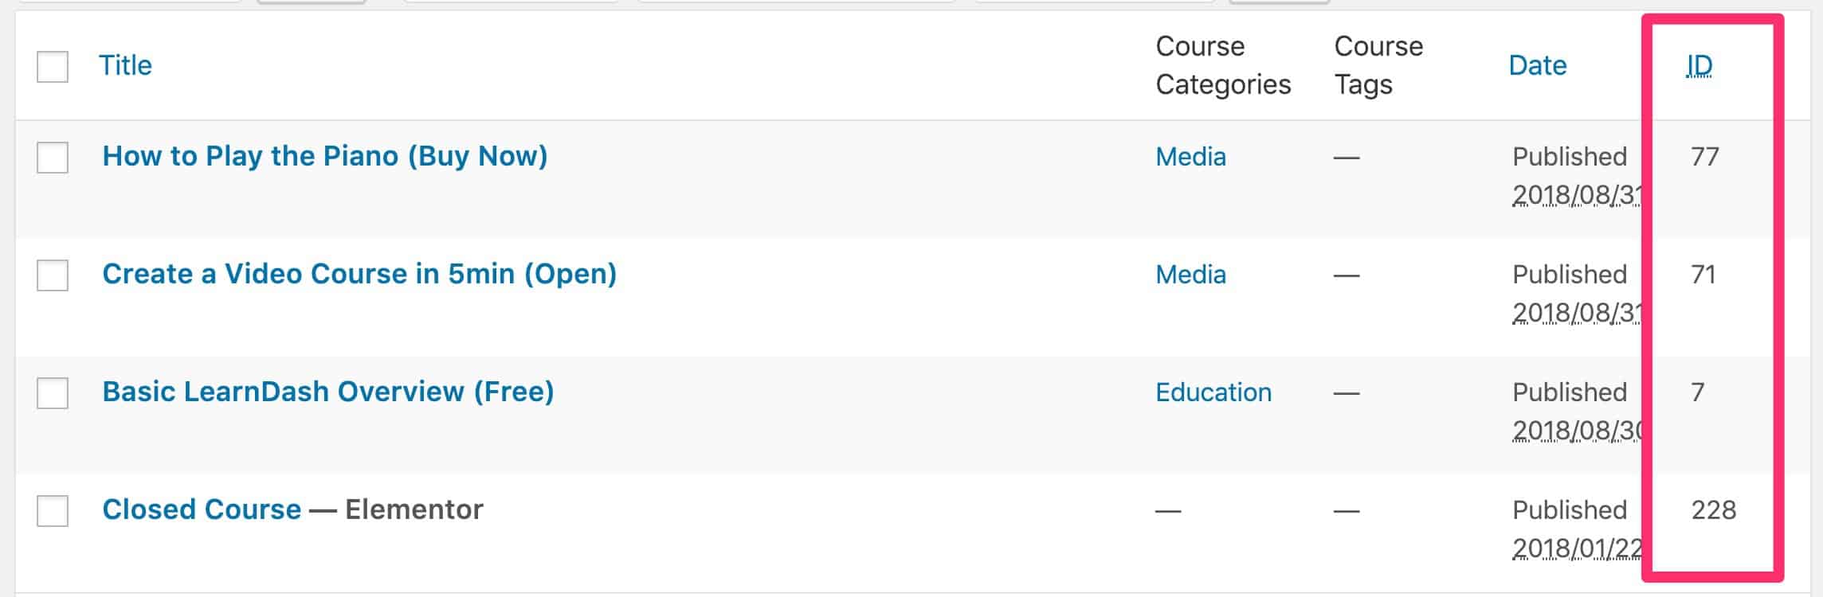Filter by the Media category on the piano course
The width and height of the screenshot is (1823, 597).
(1190, 157)
